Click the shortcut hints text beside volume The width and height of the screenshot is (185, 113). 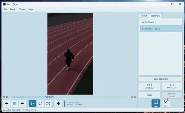pyautogui.click(x=75, y=103)
